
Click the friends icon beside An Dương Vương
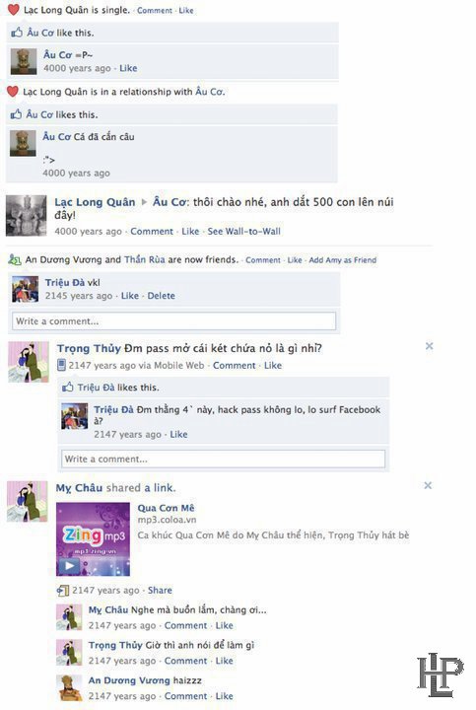click(15, 260)
